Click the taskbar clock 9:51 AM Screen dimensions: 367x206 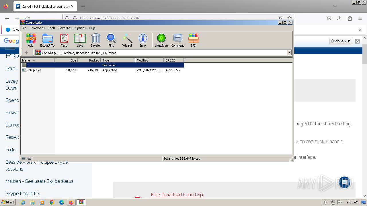click(x=352, y=202)
